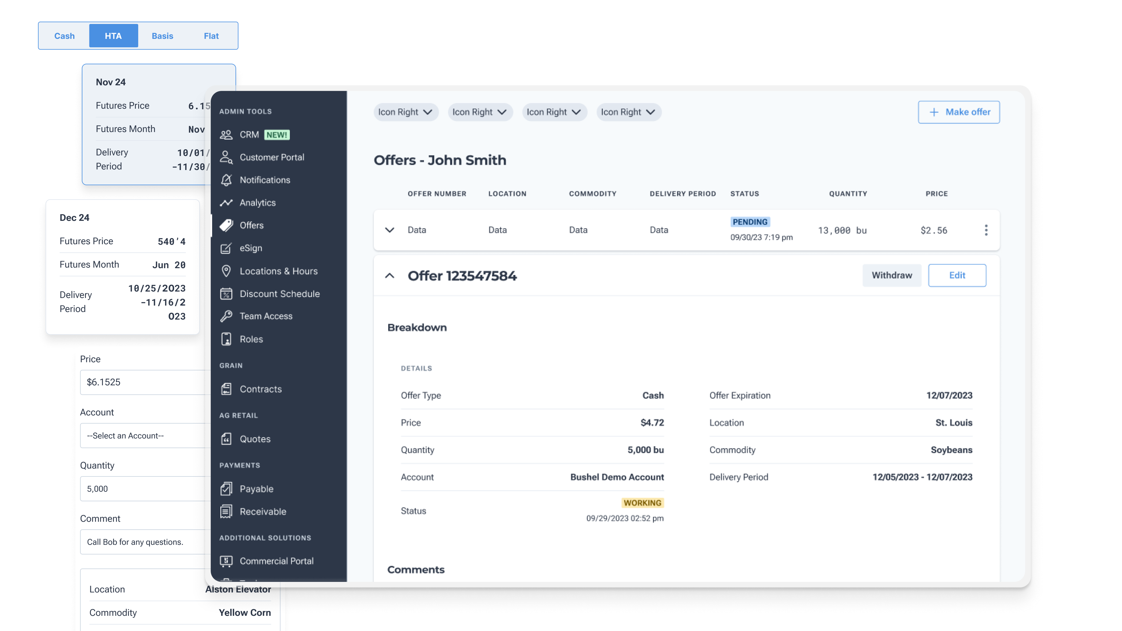Click the Locations & Hours pin icon

tap(226, 271)
